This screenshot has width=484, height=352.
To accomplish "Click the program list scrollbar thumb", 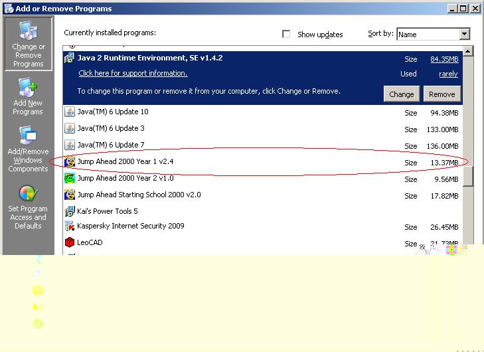I will [468, 176].
